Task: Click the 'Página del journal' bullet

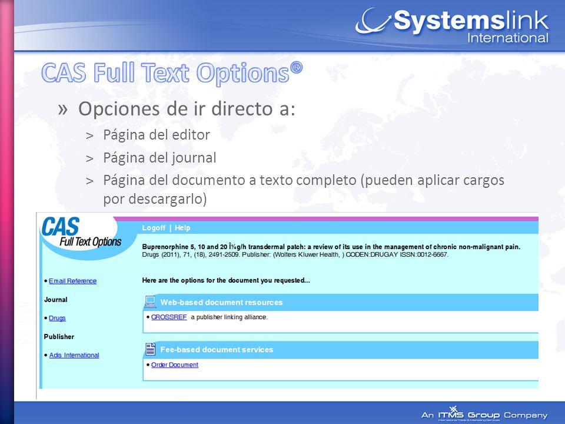Action: pos(159,158)
